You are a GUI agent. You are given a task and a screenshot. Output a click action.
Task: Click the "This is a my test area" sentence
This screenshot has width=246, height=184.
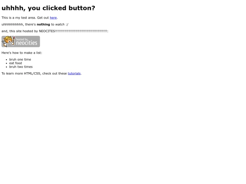[x=19, y=18]
